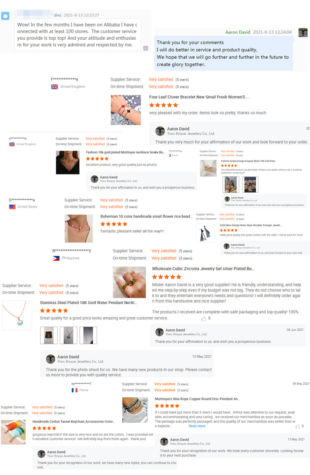Open Stainless Steel Plated 18K Gold Pendant title
This screenshot has width=310, height=475.
click(88, 303)
